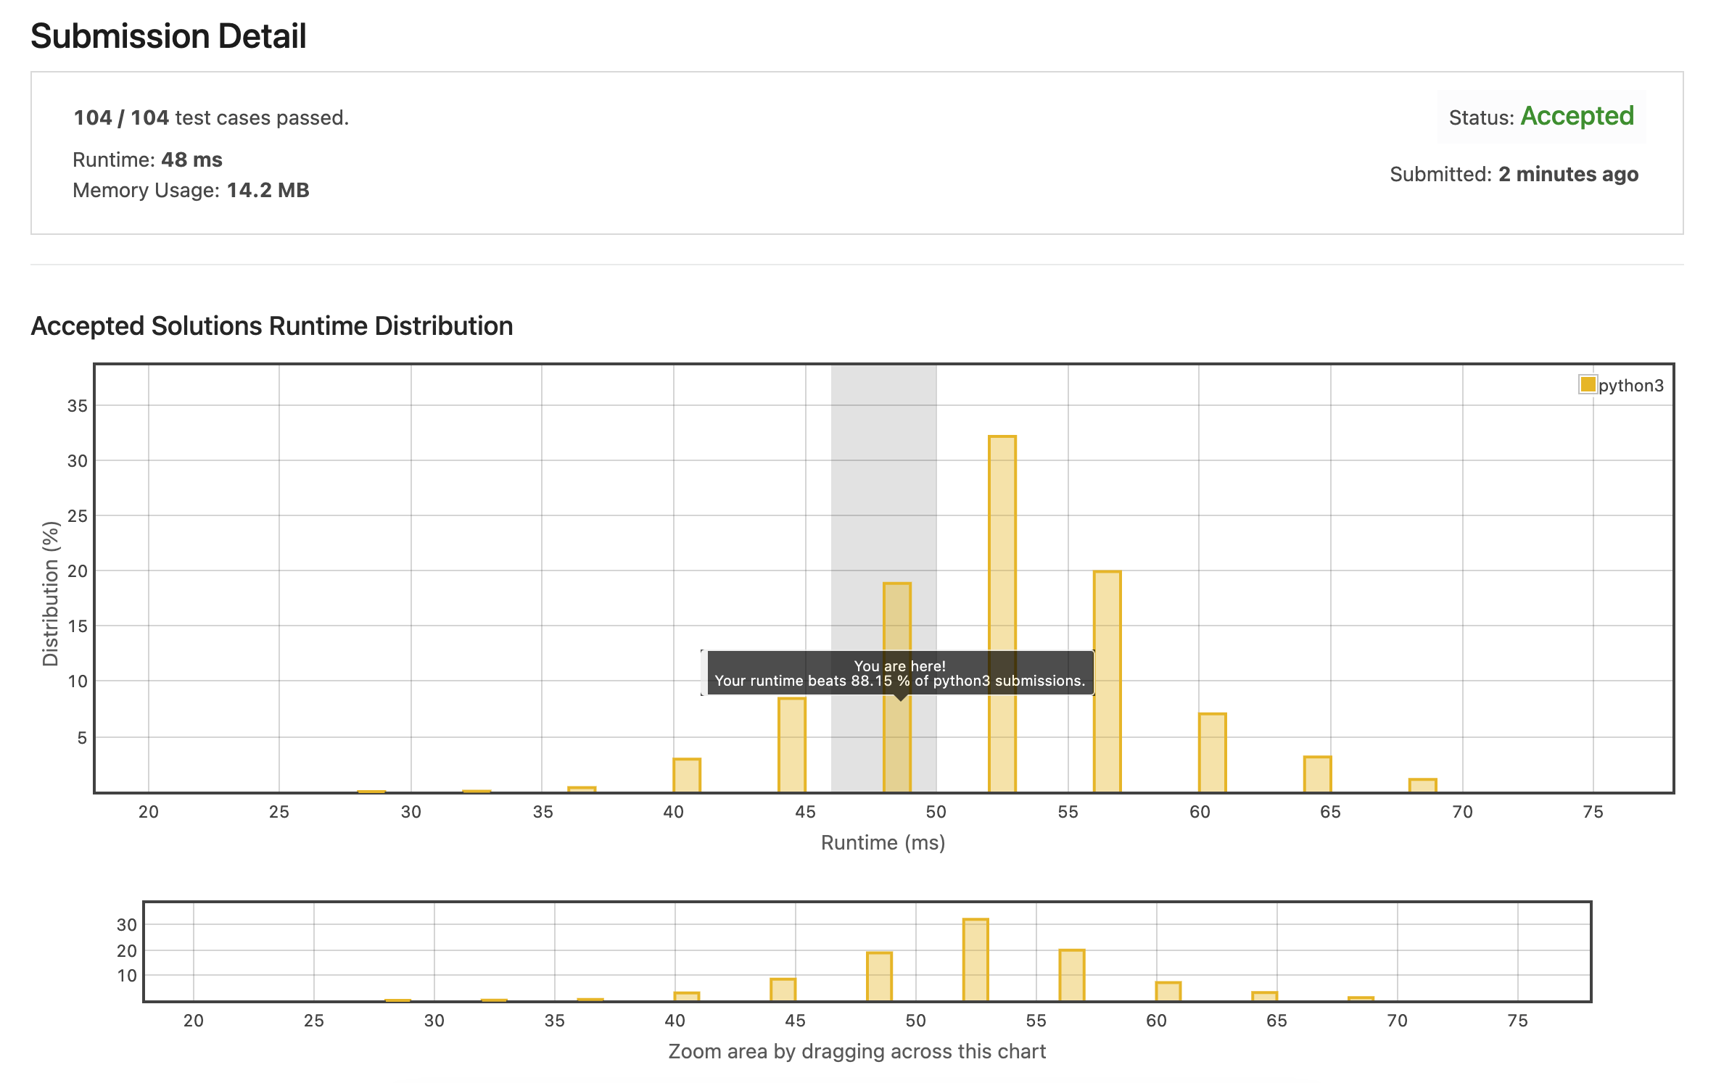Click the Submission Detail heading
The width and height of the screenshot is (1716, 1083).
pyautogui.click(x=168, y=36)
